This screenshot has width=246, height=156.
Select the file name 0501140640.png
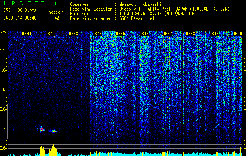pos(20,10)
